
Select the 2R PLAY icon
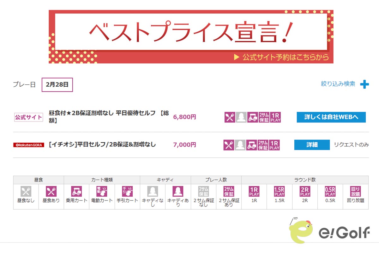pos(304,192)
